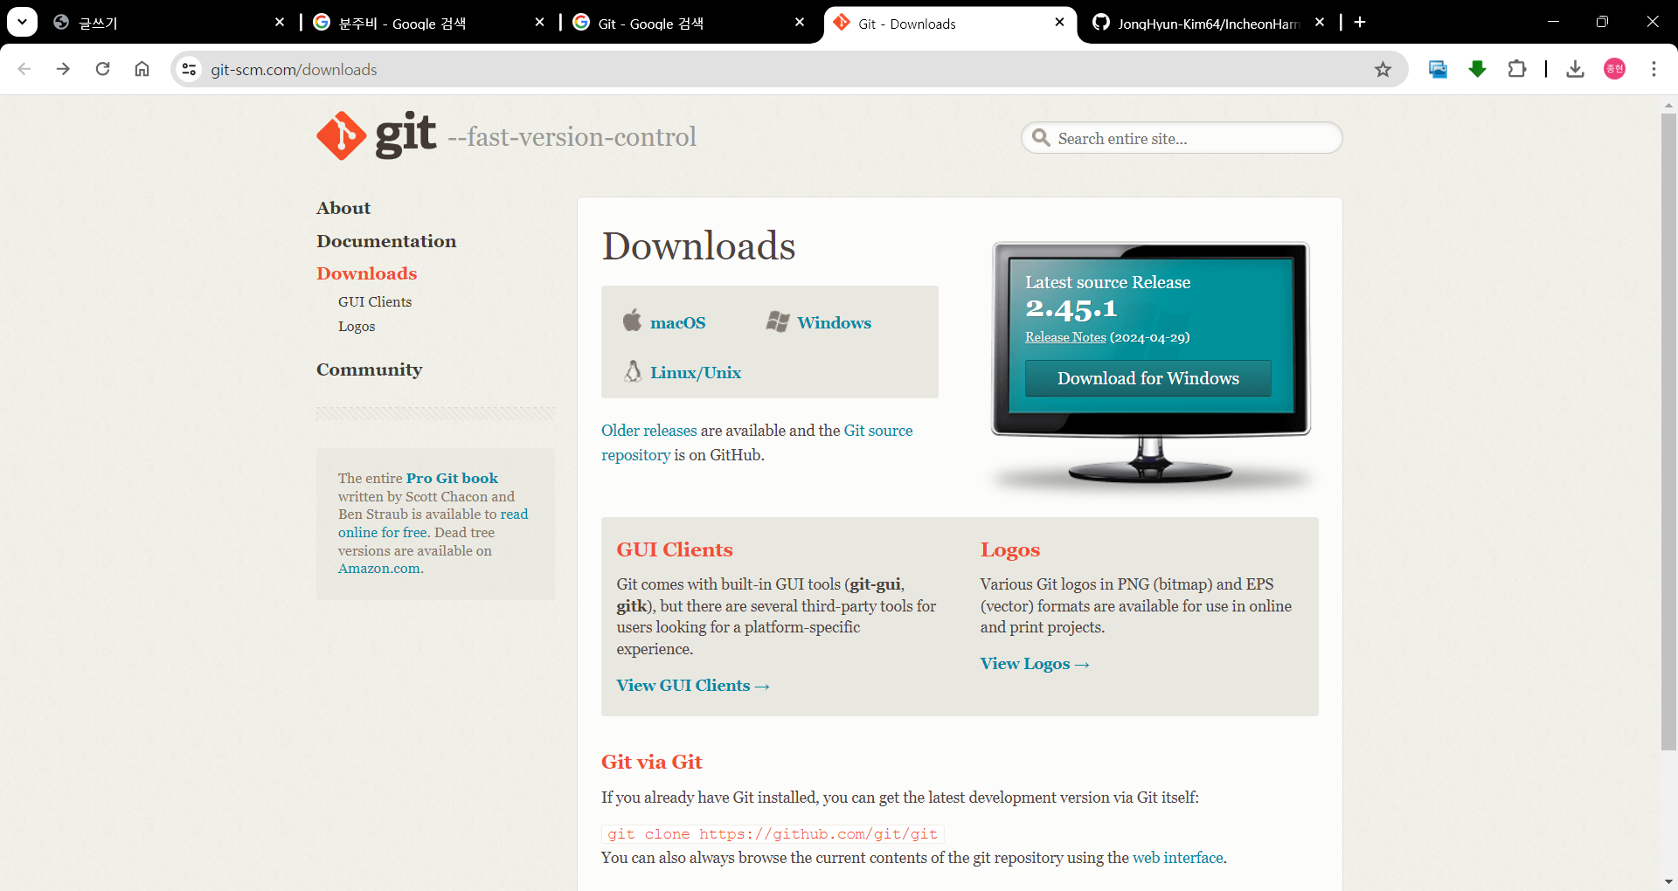
Task: Click the 2.45.1 version number
Action: pyautogui.click(x=1071, y=309)
